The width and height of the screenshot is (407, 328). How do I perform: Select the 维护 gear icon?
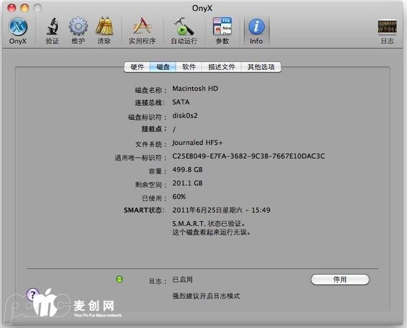(78, 28)
